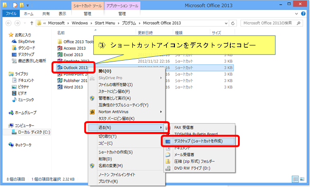310x187 pixels.
Task: Switch to details view icon
Action: (x=295, y=179)
